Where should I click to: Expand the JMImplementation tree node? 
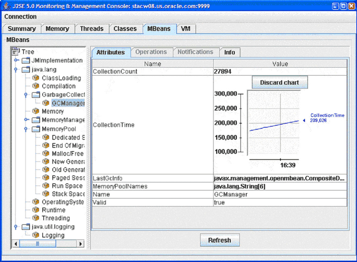[x=16, y=61]
